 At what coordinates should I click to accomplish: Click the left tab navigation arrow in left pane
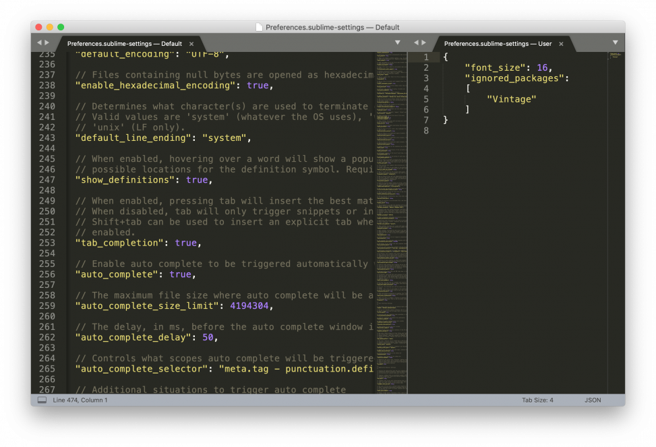click(38, 42)
